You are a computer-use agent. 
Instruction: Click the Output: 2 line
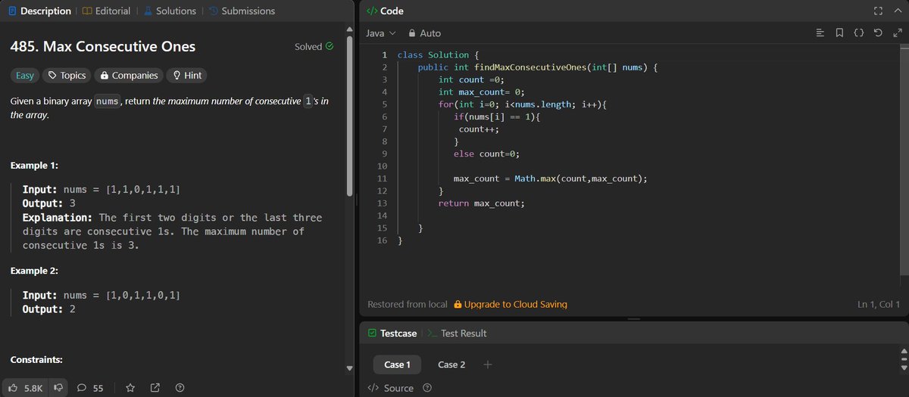[x=49, y=309]
